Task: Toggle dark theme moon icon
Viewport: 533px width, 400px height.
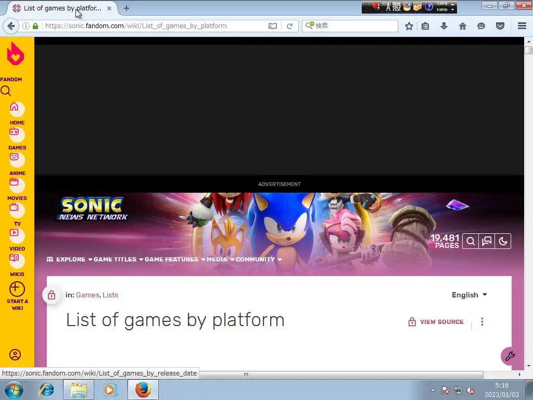Action: pyautogui.click(x=503, y=241)
